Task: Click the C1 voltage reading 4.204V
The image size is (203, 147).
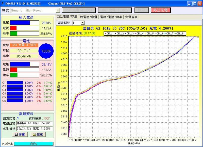Action: pos(29,83)
